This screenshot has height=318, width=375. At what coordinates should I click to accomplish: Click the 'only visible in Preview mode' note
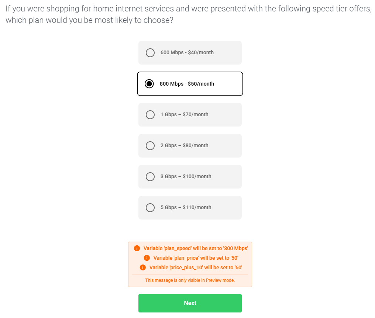pyautogui.click(x=190, y=280)
